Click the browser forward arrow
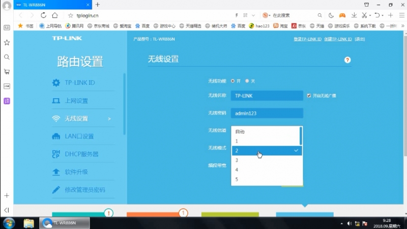Viewport: 407px width, 229px height. 32,15
